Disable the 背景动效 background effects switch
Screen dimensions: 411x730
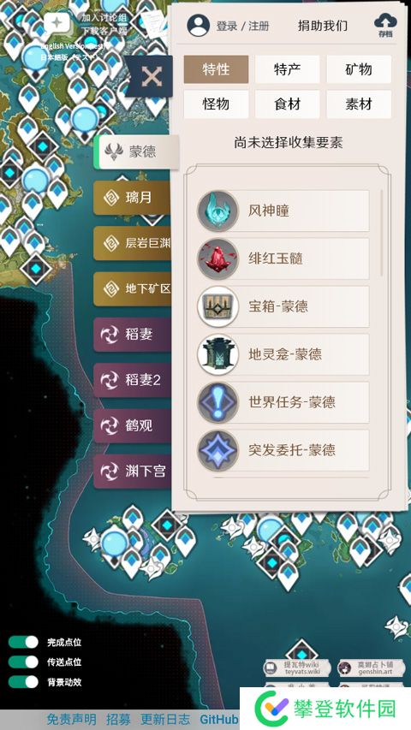[23, 682]
